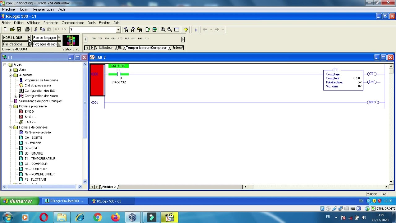The width and height of the screenshot is (396, 223).
Task: Open the C5 - COMPTEUR data file
Action: point(36,164)
